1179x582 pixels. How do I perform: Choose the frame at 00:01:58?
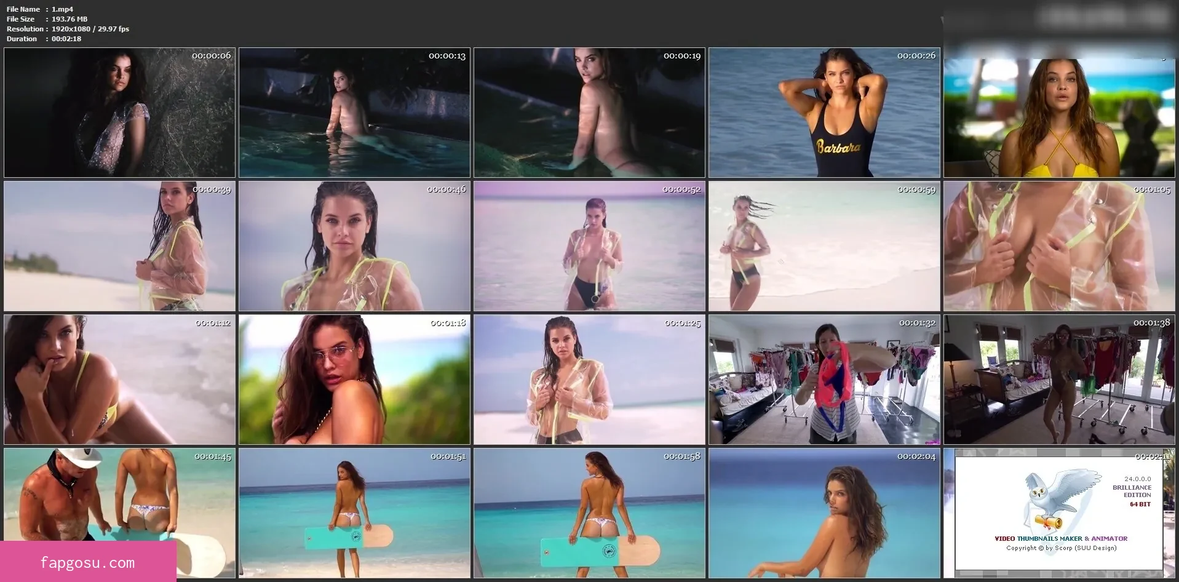(589, 513)
